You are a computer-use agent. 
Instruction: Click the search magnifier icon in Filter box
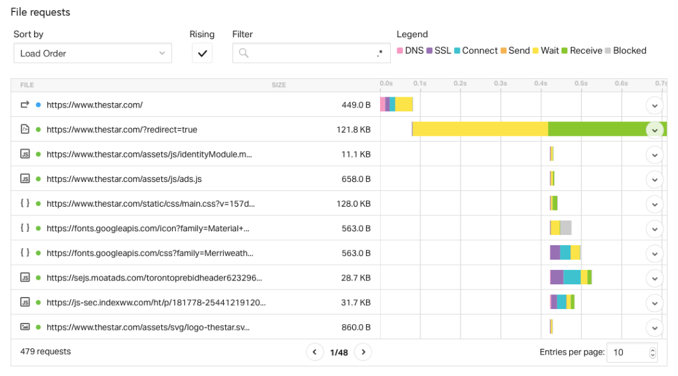point(243,54)
